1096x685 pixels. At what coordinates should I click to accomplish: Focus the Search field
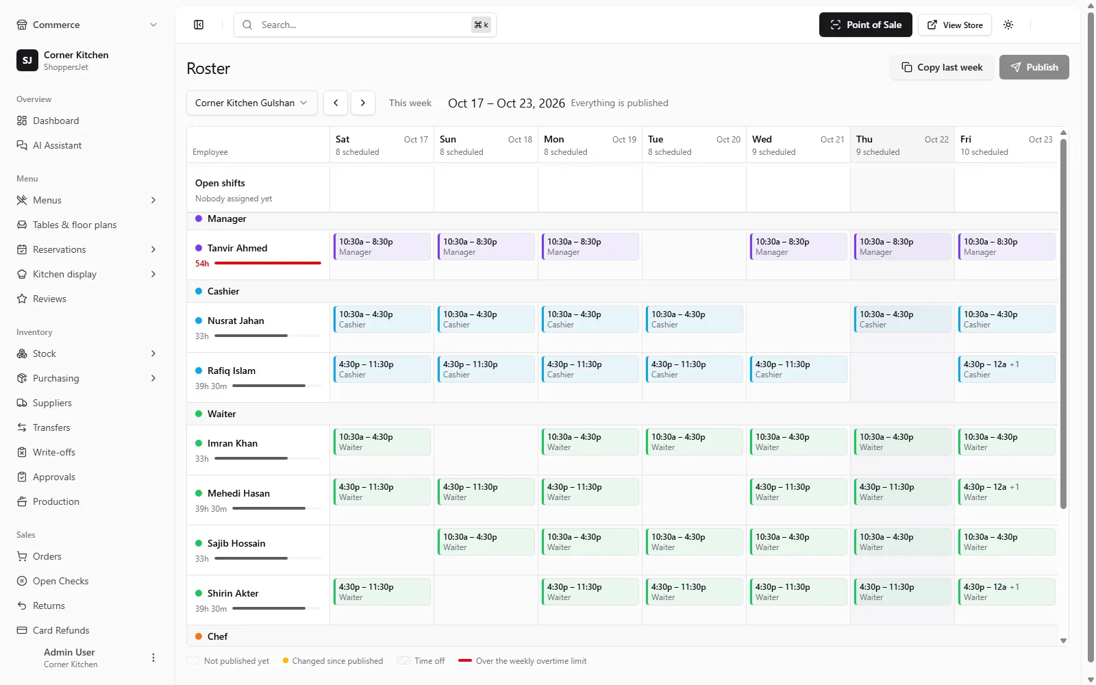pos(365,25)
